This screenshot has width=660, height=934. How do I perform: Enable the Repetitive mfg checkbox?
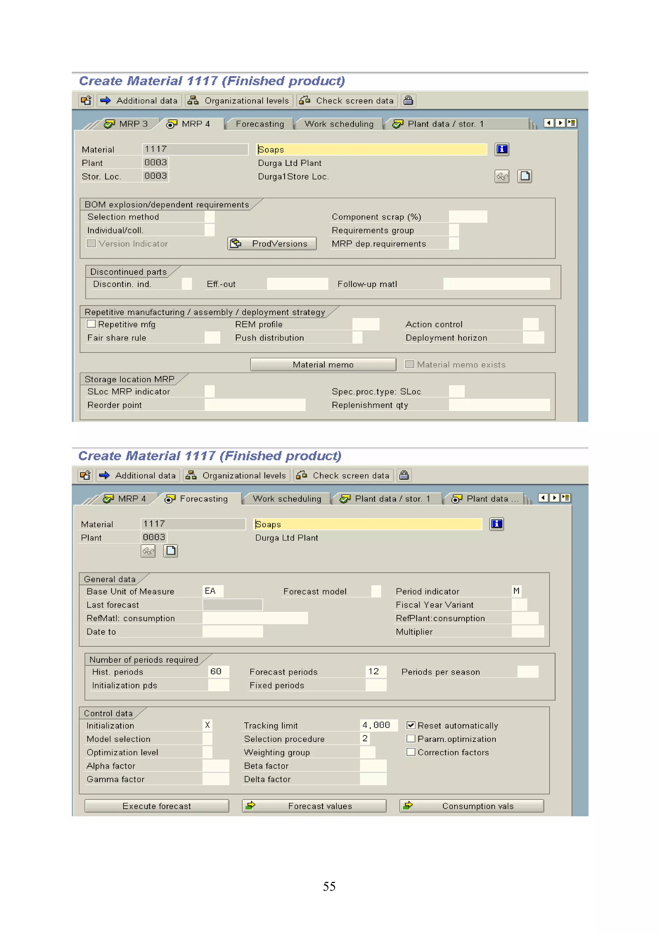[x=92, y=324]
